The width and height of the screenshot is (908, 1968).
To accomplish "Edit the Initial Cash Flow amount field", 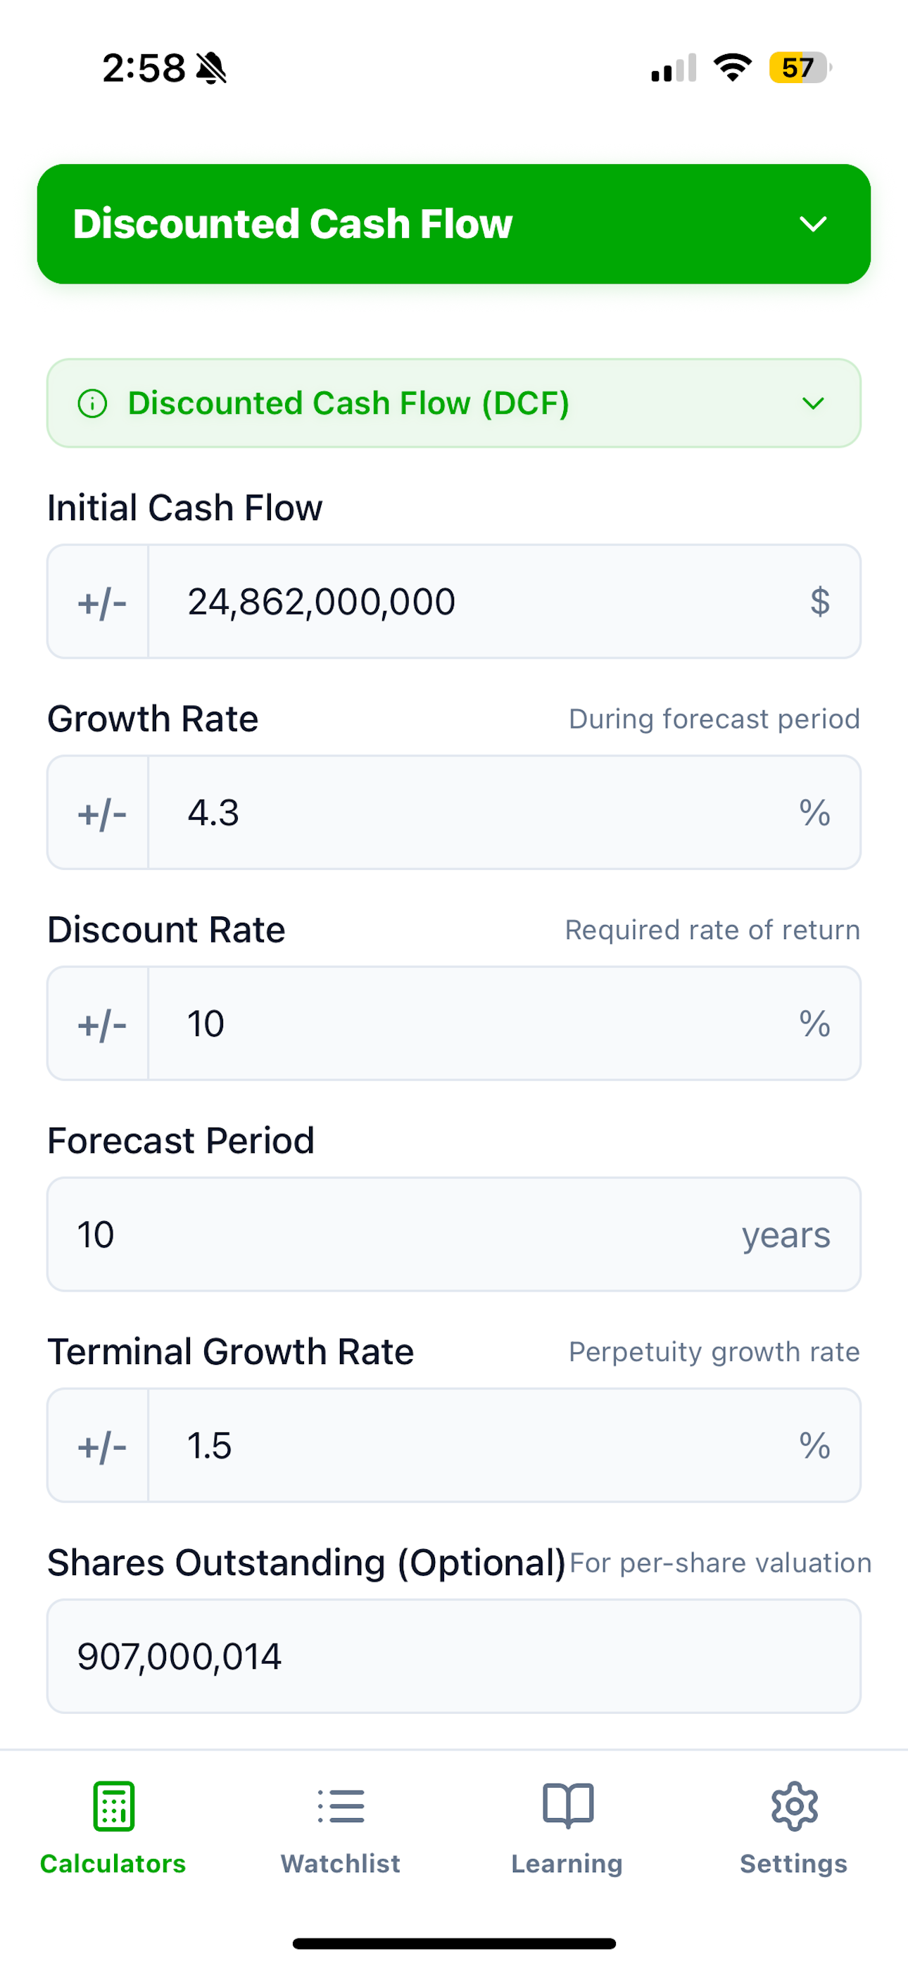I will click(x=505, y=602).
